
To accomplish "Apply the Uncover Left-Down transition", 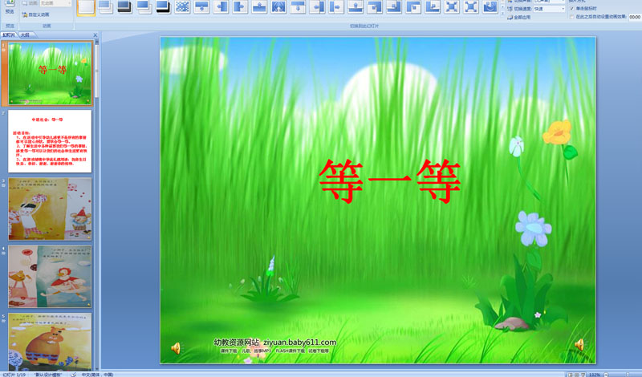I will [375, 7].
